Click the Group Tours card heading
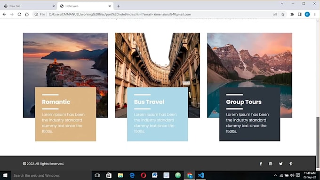 click(x=244, y=102)
